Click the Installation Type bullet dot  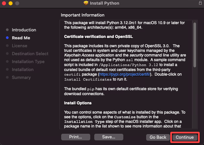[x=7, y=61]
